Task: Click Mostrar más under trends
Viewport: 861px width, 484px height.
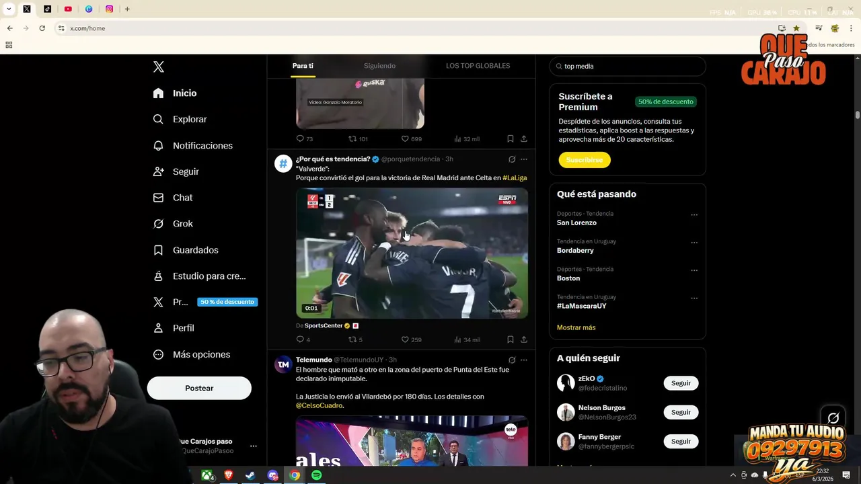Action: click(576, 327)
